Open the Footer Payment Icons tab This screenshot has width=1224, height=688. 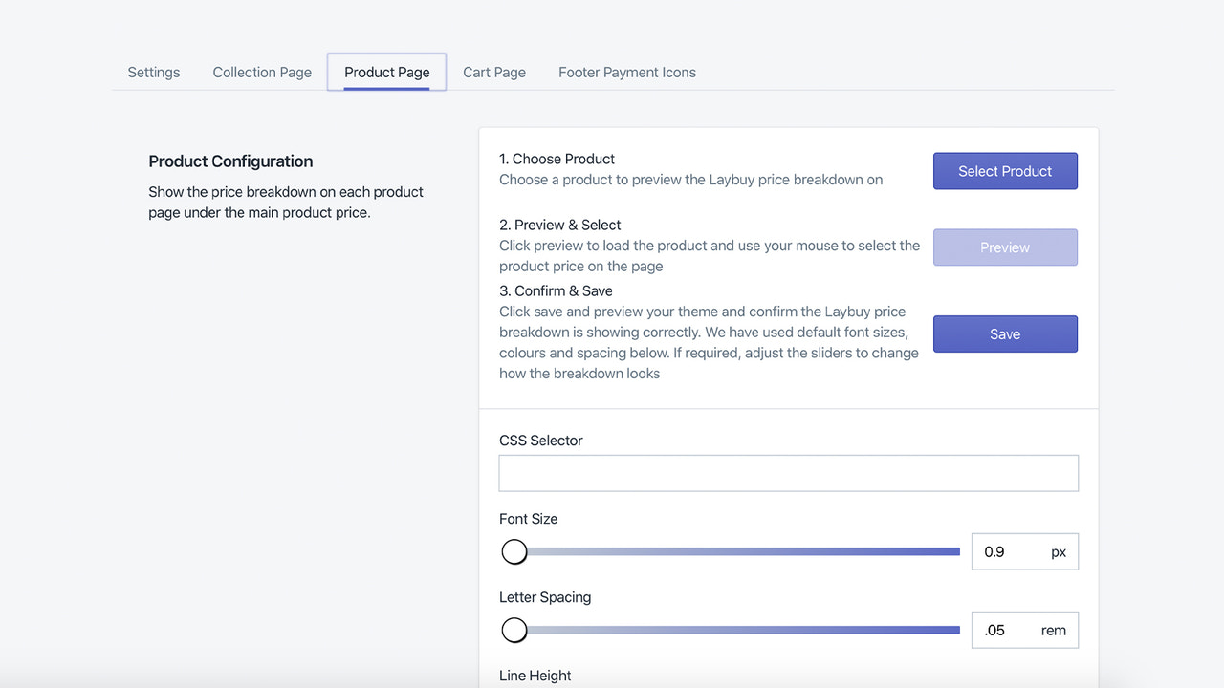click(x=626, y=72)
